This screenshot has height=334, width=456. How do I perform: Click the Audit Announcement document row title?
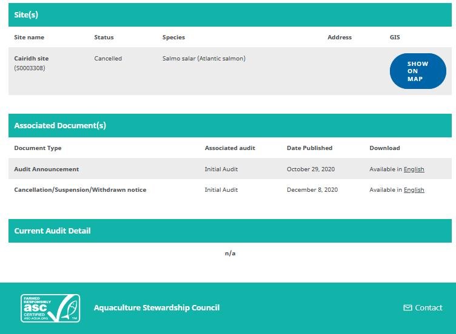[x=47, y=169]
